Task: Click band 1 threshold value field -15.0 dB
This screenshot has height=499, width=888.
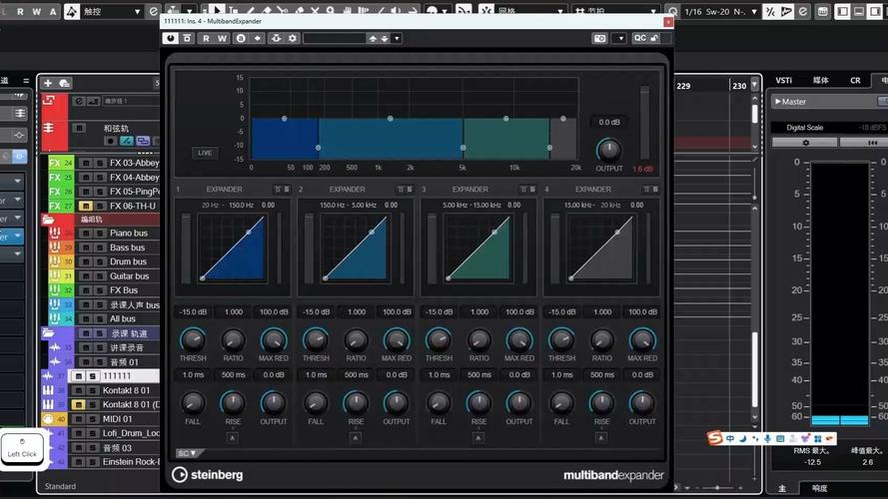Action: (193, 312)
